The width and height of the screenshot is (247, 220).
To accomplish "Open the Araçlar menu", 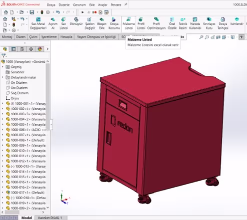I will pos(102,5).
